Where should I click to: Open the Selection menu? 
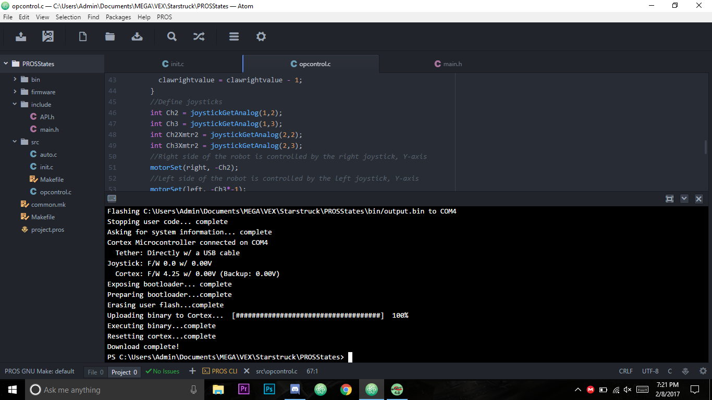click(68, 17)
